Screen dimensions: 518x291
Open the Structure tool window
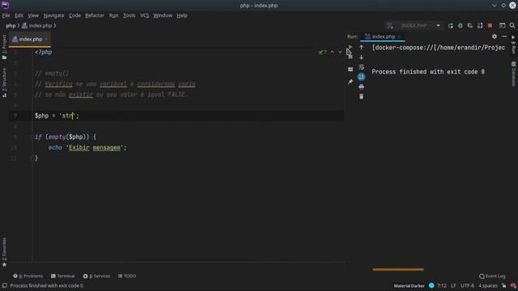click(x=4, y=82)
